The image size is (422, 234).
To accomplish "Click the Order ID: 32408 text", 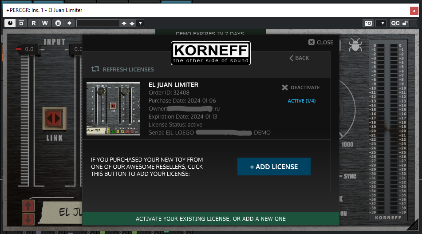I will click(x=169, y=93).
